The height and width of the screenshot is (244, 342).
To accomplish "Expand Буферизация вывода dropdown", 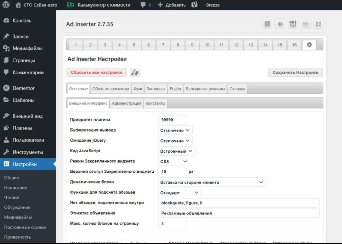I will 175,130.
